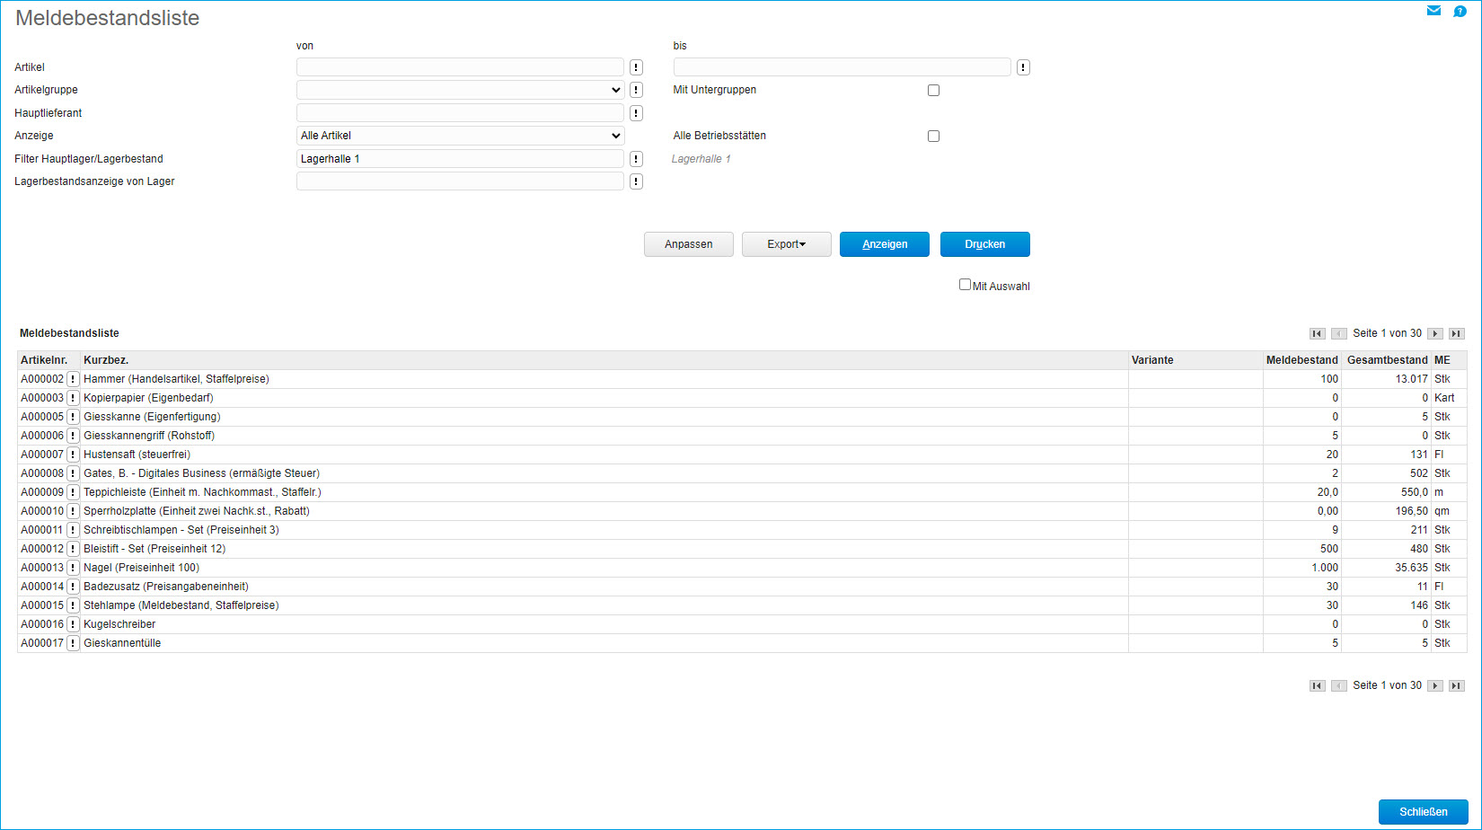
Task: Click Gesamtbestand value 35.635
Action: click(1411, 568)
